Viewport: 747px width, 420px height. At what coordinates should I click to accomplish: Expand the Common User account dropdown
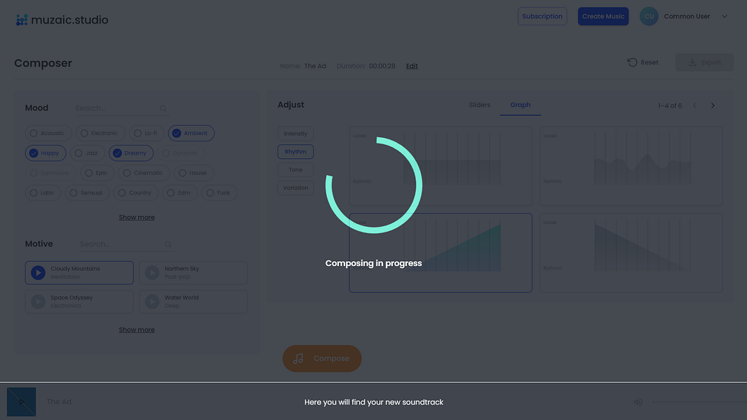[x=724, y=16]
